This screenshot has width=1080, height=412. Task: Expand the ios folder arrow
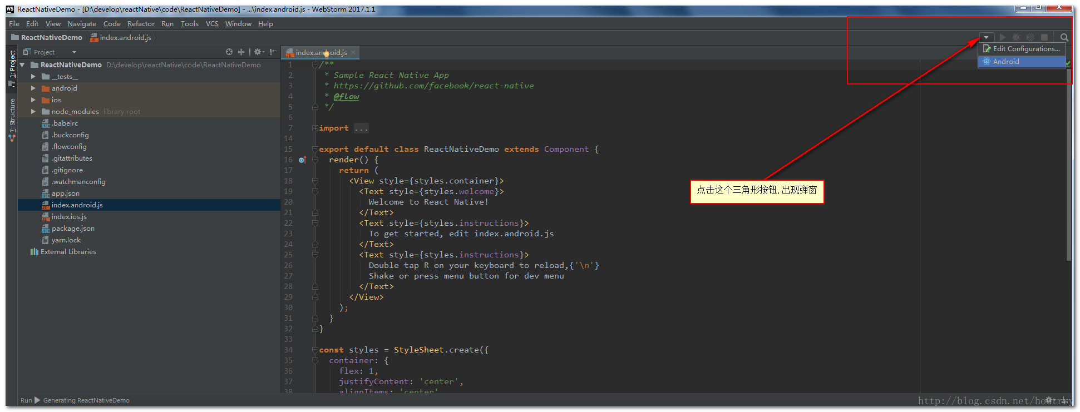[x=33, y=100]
